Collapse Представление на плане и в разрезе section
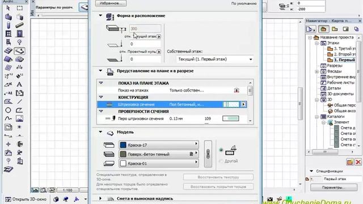The image size is (363, 204). coord(100,70)
